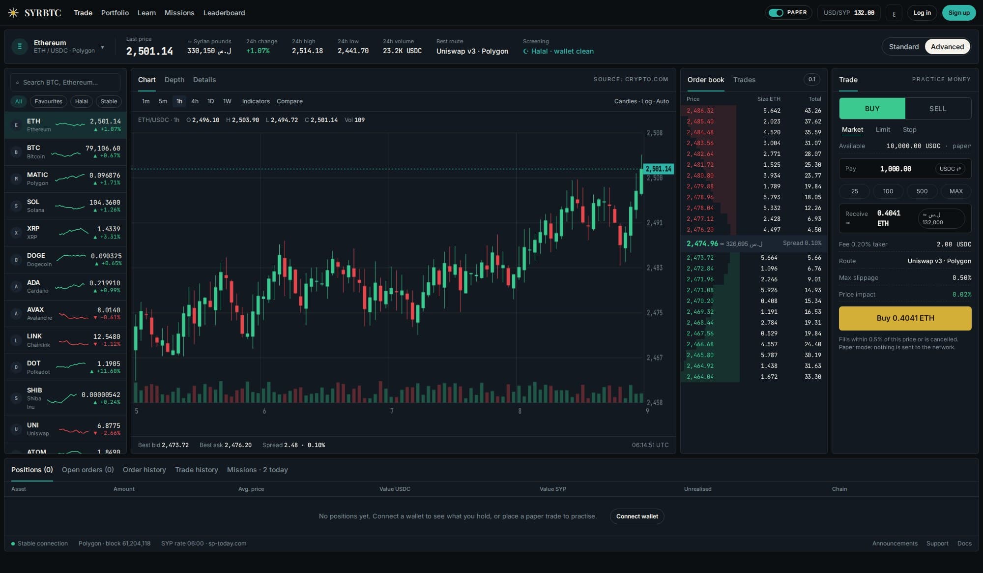Switch to the Trades tab

[x=744, y=80]
